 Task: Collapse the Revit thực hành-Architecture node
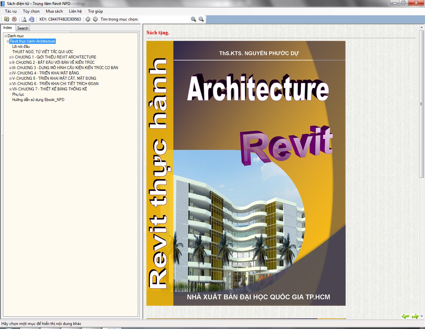click(x=8, y=41)
